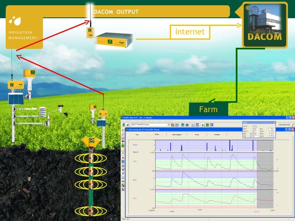Click the DACOM building logo
Screen dimensions: 295x221
pos(265,25)
